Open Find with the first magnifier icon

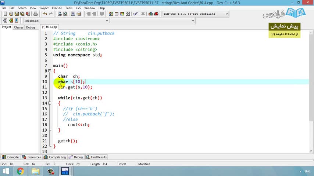[60, 14]
